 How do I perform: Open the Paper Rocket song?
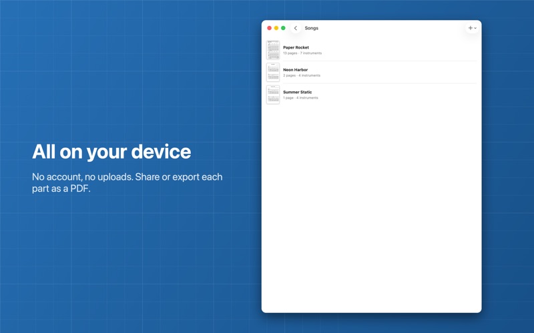(372, 50)
